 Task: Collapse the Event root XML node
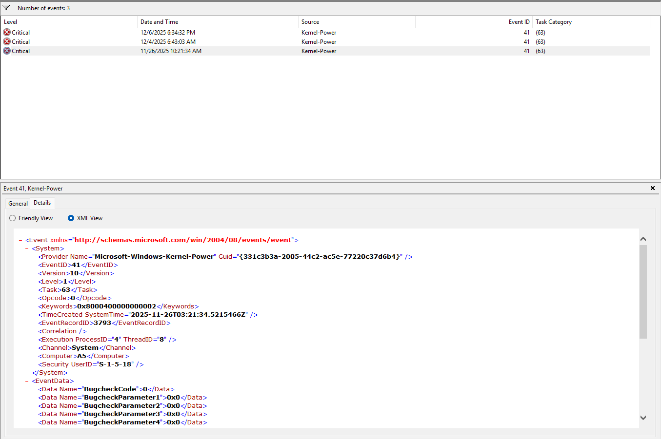20,240
